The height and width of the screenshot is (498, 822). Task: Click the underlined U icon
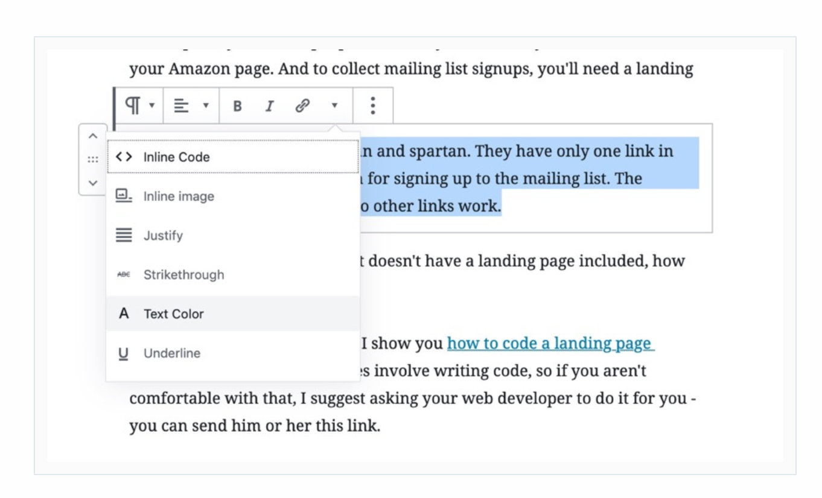124,354
